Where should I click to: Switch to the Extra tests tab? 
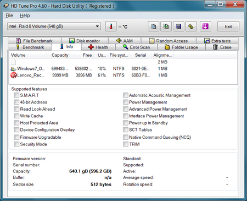point(217,41)
